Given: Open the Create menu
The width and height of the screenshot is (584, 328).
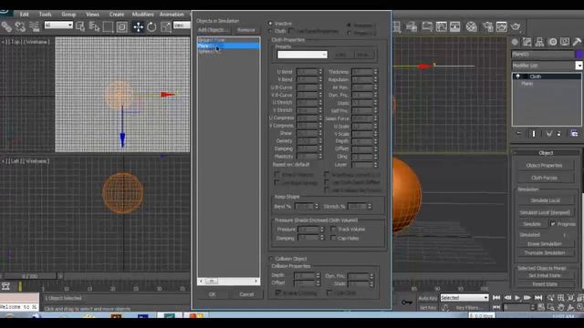Looking at the screenshot, I should (x=117, y=15).
